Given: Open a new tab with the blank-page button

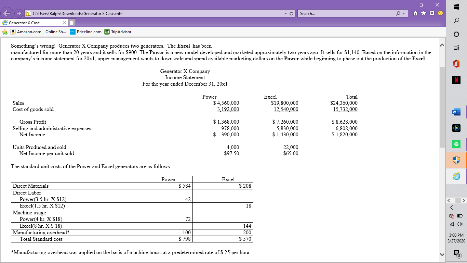Looking at the screenshot, I should 72,23.
